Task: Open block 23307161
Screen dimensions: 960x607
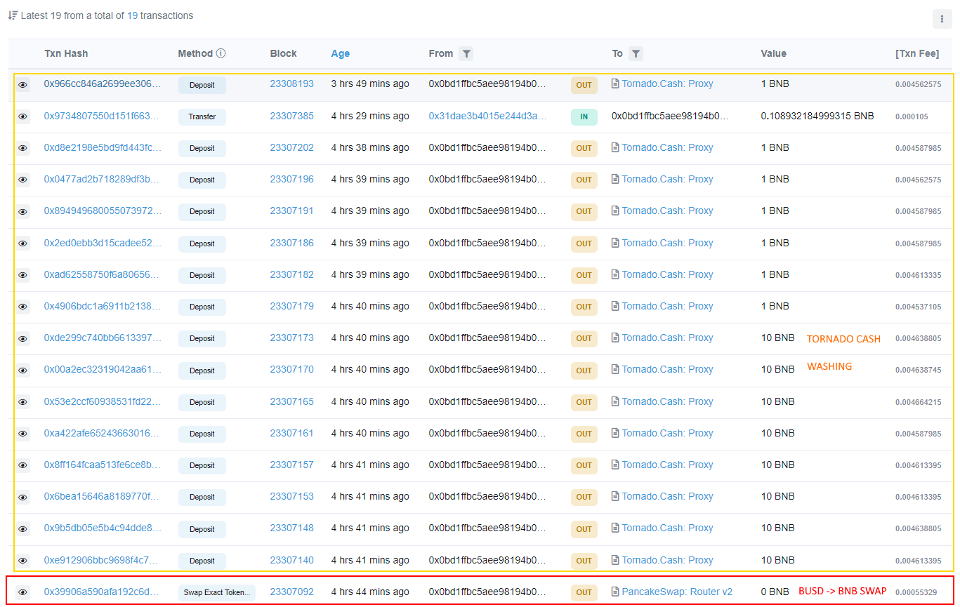Action: click(x=292, y=433)
